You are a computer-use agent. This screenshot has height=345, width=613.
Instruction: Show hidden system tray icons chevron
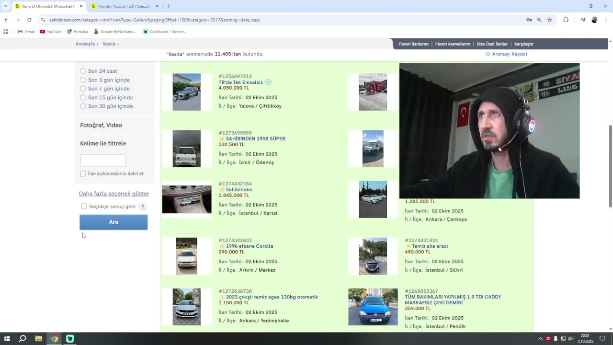pos(540,339)
